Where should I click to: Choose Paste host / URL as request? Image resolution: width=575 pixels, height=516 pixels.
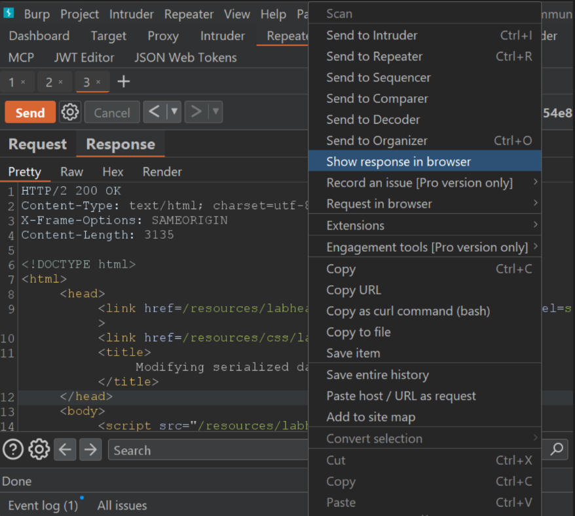424,396
